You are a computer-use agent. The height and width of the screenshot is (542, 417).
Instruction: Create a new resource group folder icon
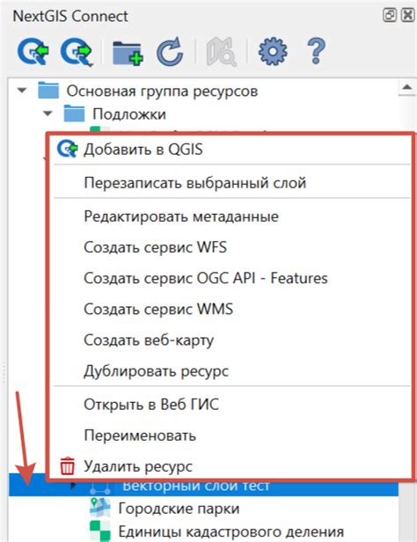coord(128,53)
